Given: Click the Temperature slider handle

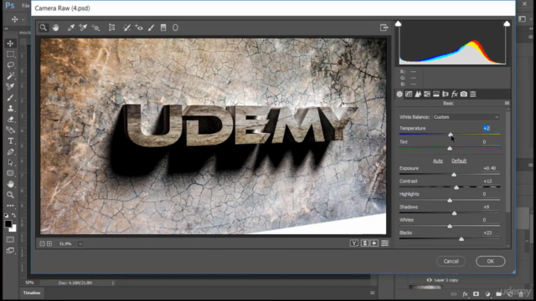Looking at the screenshot, I should tap(451, 135).
